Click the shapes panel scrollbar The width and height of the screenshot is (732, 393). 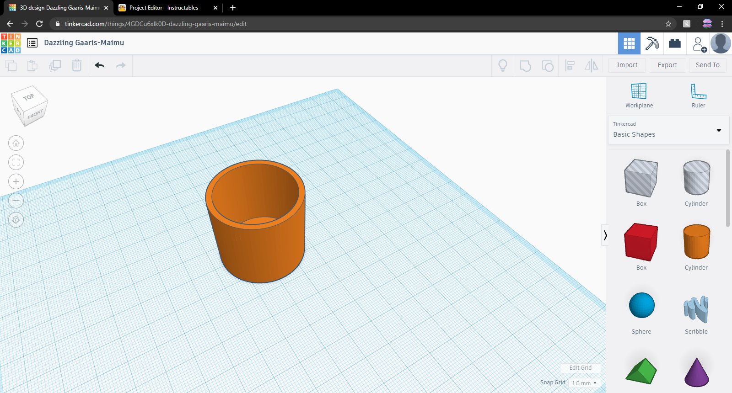coord(728,188)
